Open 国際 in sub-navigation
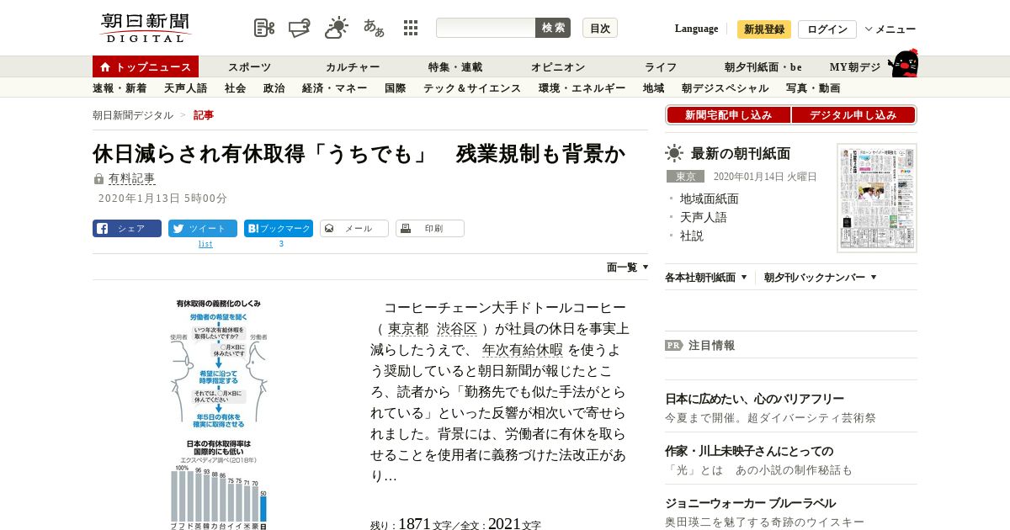 (395, 87)
